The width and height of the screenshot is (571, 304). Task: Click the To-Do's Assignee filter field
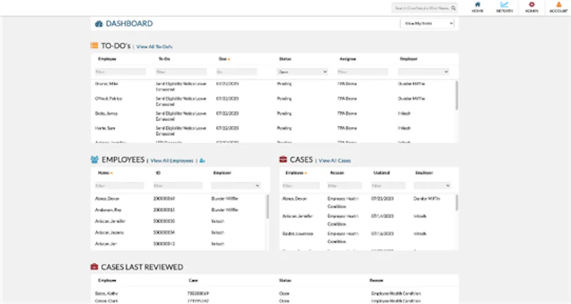tap(363, 72)
